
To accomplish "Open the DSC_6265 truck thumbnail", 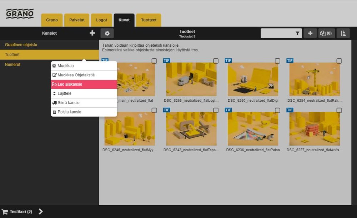I will click(x=191, y=79).
